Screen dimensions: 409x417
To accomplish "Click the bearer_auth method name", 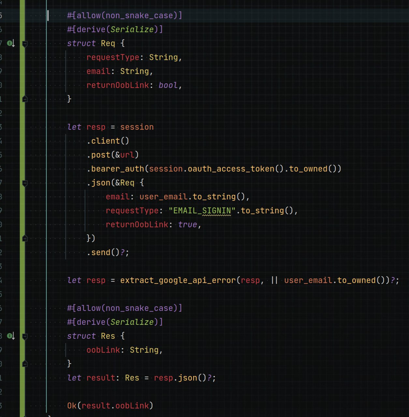I will [118, 169].
